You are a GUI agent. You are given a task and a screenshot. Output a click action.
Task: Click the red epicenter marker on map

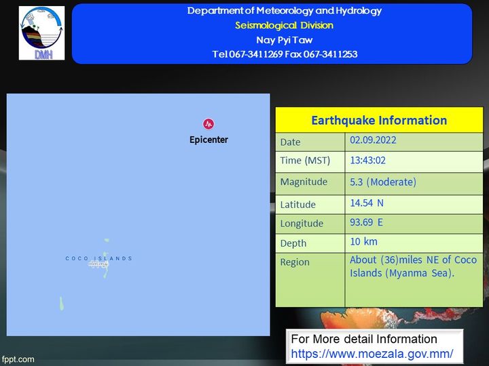pos(209,123)
